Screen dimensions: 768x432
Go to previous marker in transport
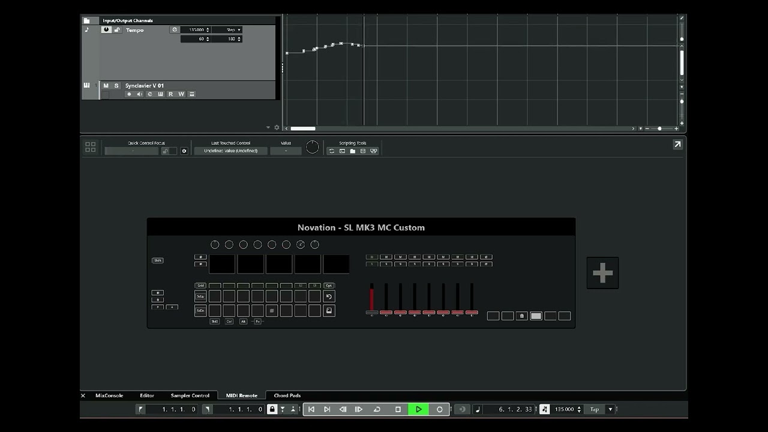coord(311,409)
